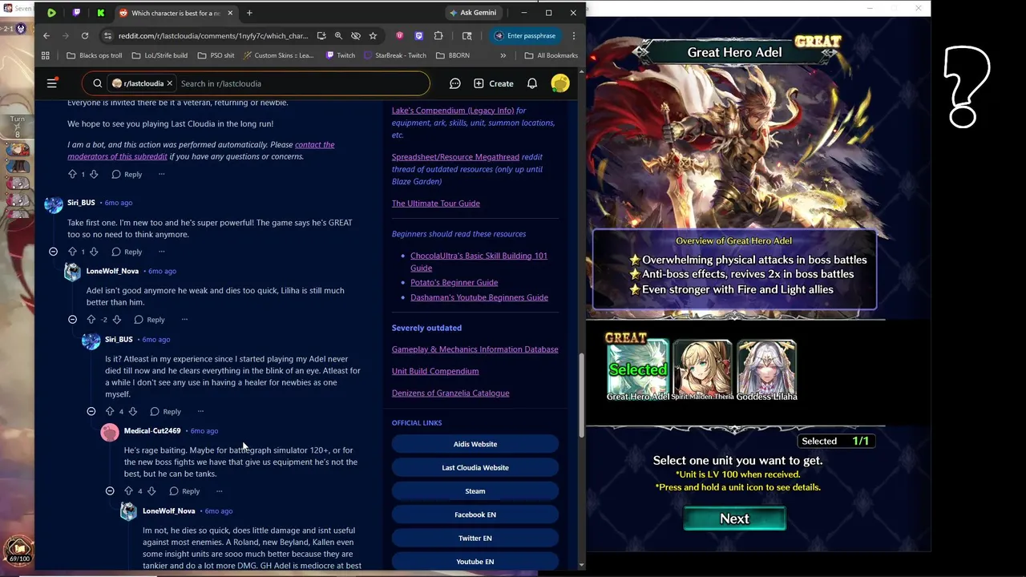1026x577 pixels.
Task: Open the StarBreak - Twitch bookmark
Action: pyautogui.click(x=394, y=55)
